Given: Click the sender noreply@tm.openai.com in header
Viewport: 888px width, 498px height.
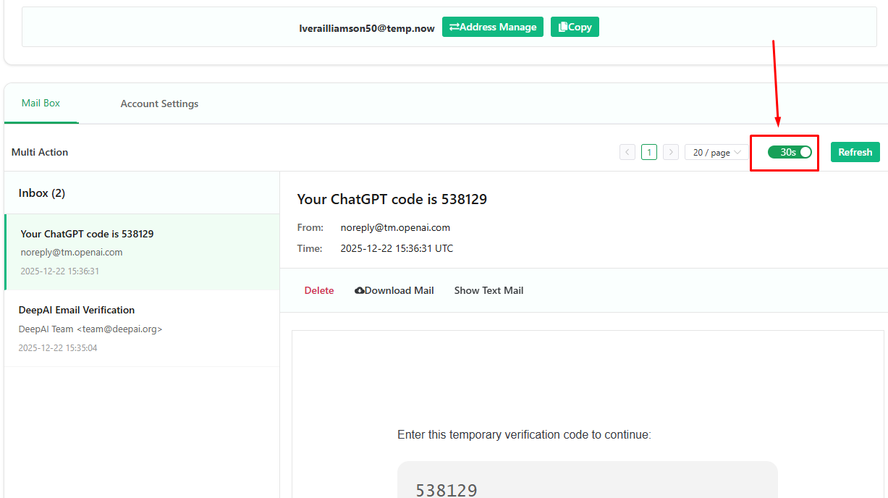Looking at the screenshot, I should tap(395, 227).
